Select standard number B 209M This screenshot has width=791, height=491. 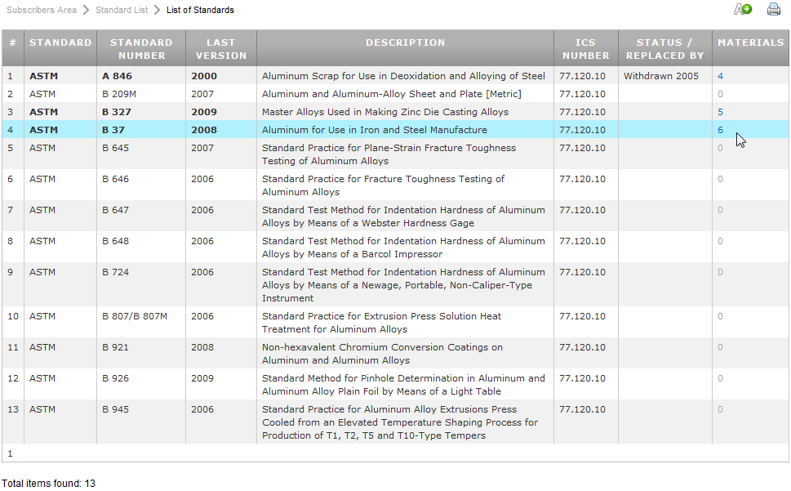point(119,95)
